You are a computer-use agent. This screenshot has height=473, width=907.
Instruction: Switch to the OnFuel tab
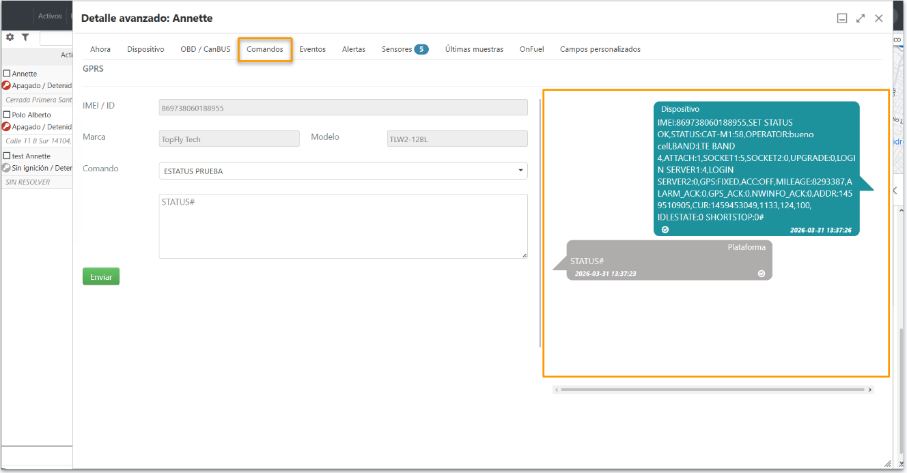pos(532,49)
